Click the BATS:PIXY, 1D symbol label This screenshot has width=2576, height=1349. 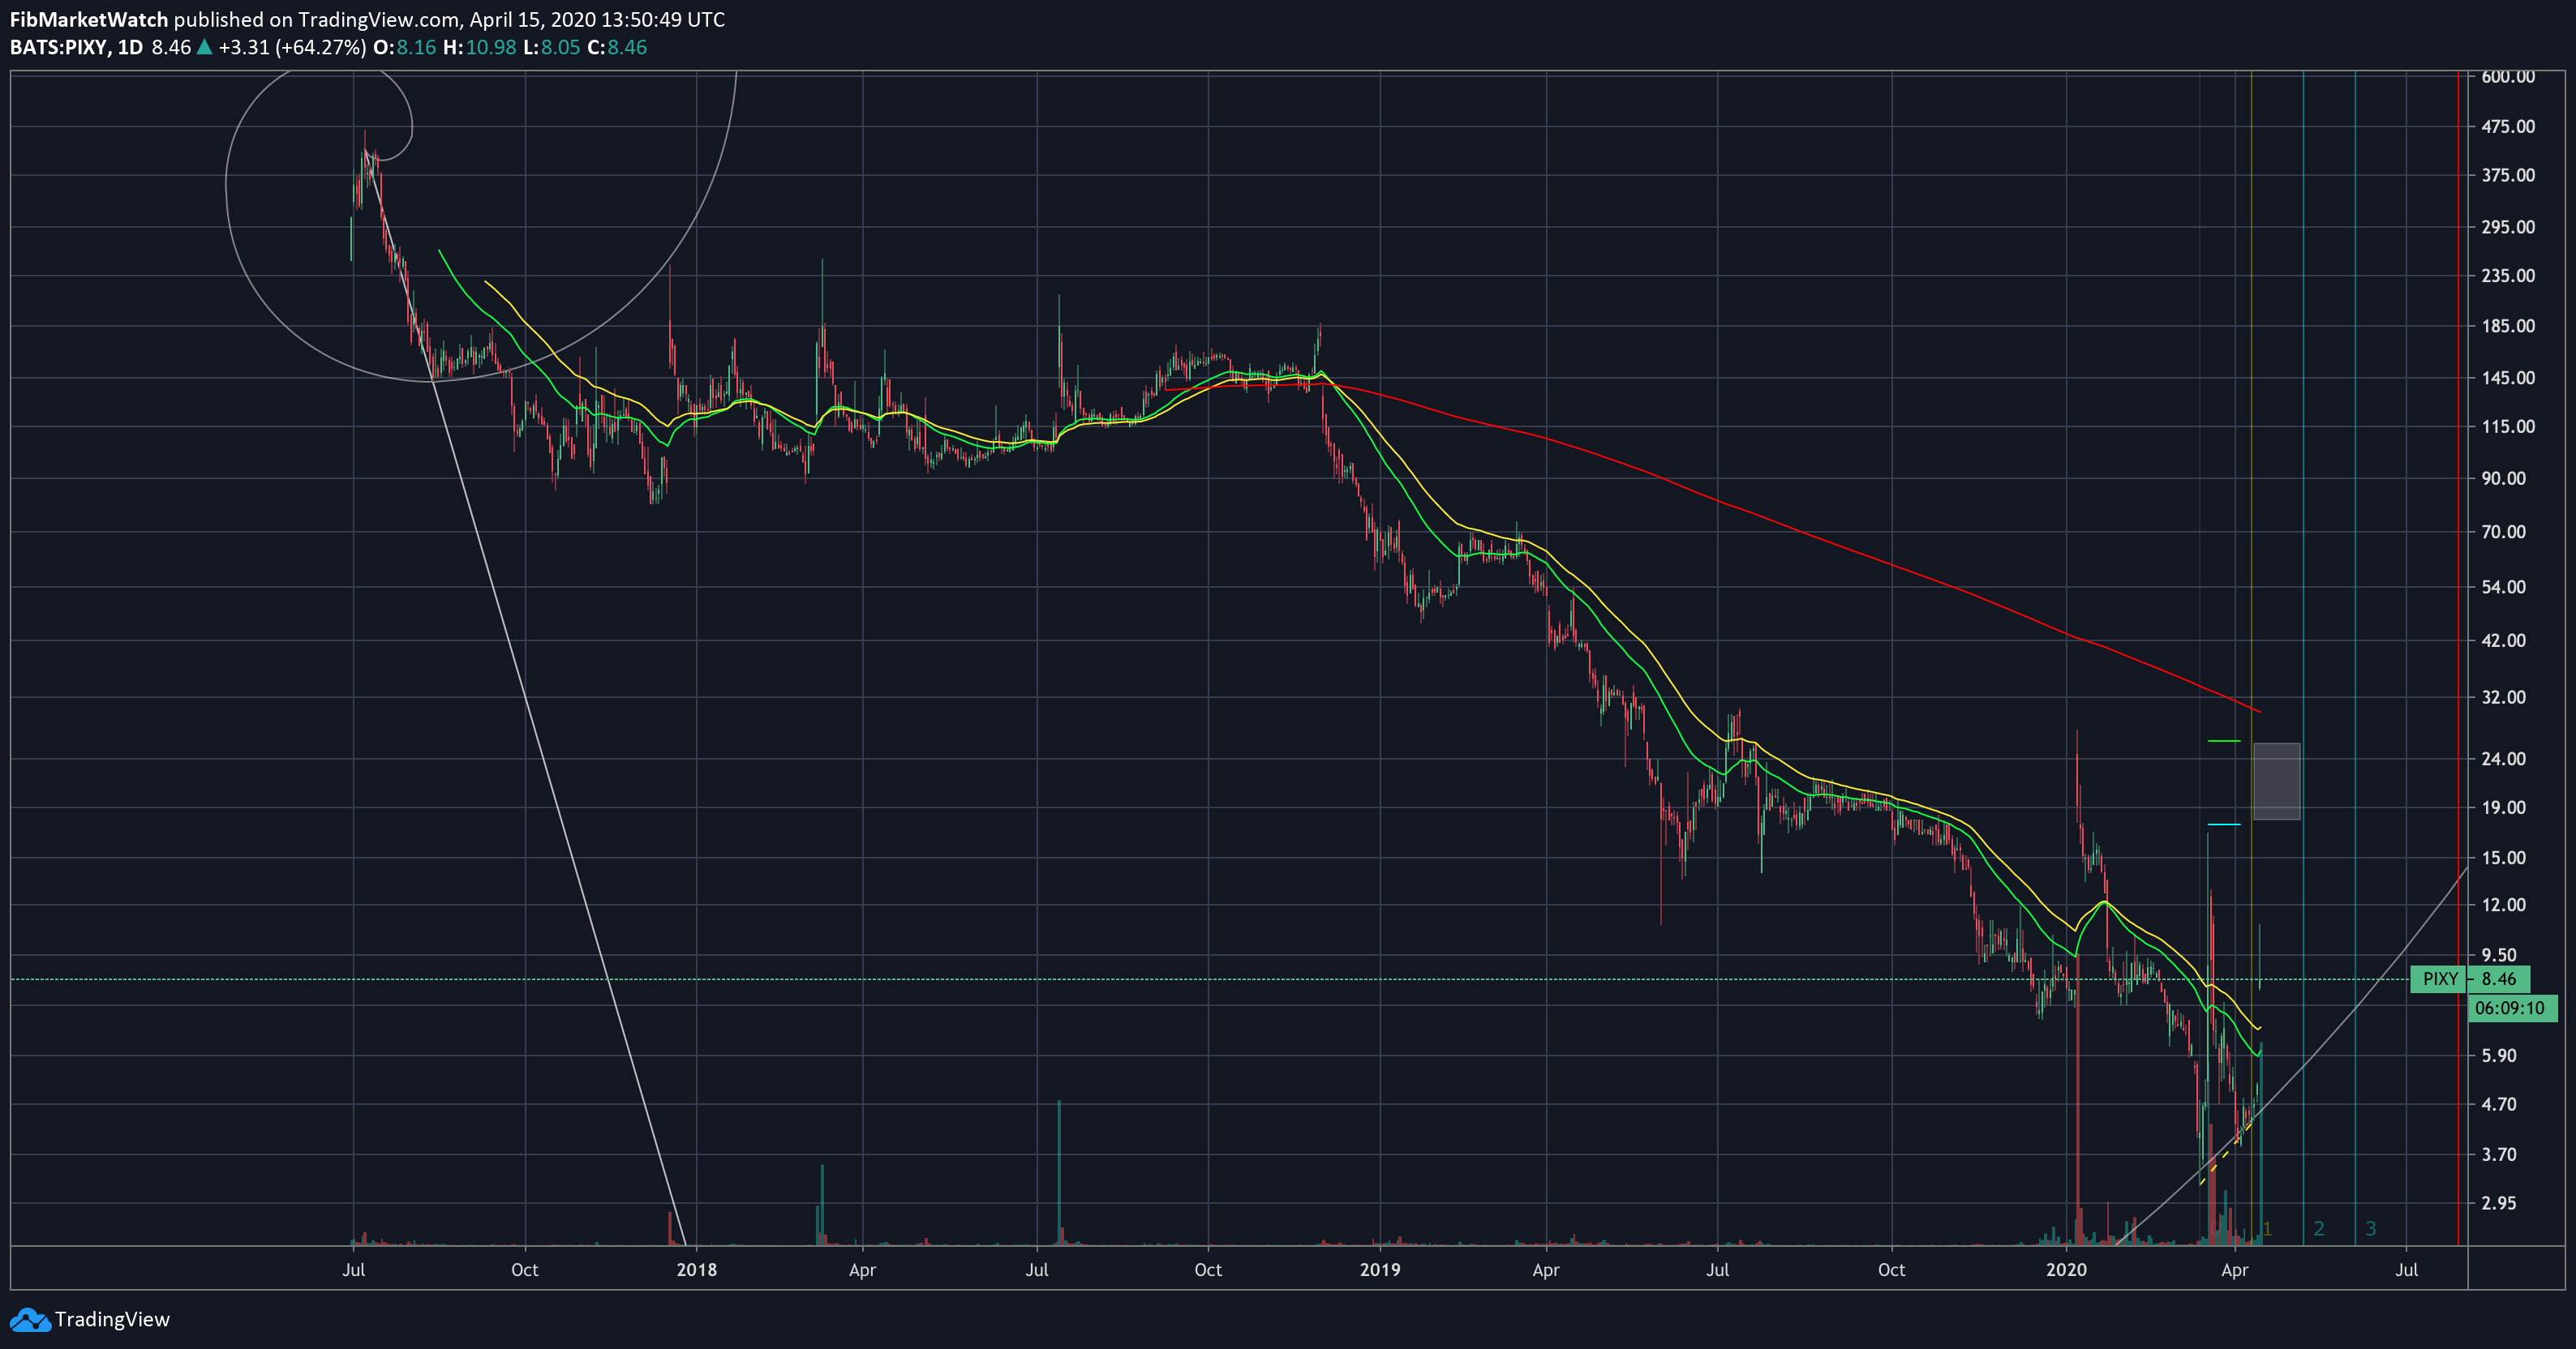77,47
